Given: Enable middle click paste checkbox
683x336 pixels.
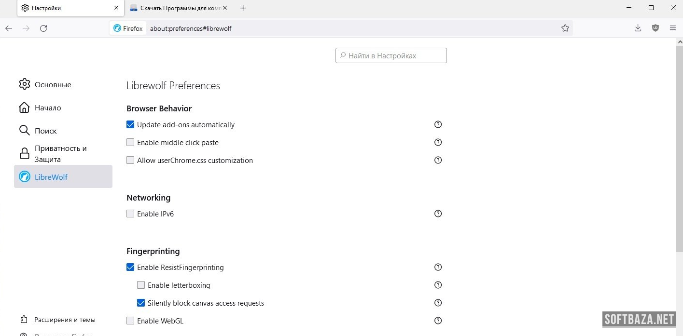Looking at the screenshot, I should [x=130, y=143].
